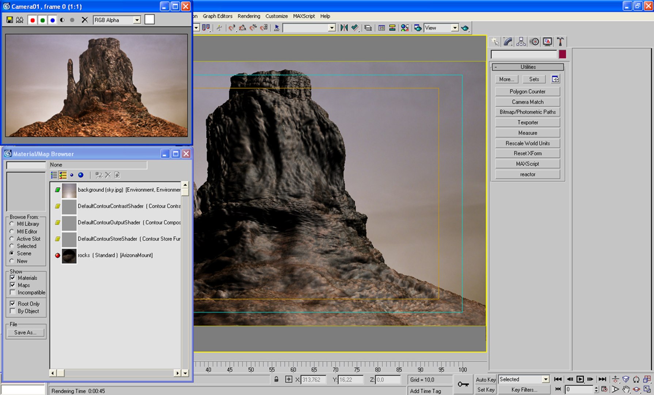This screenshot has width=654, height=395.
Task: Select the Active Slot radio button
Action: [x=12, y=239]
